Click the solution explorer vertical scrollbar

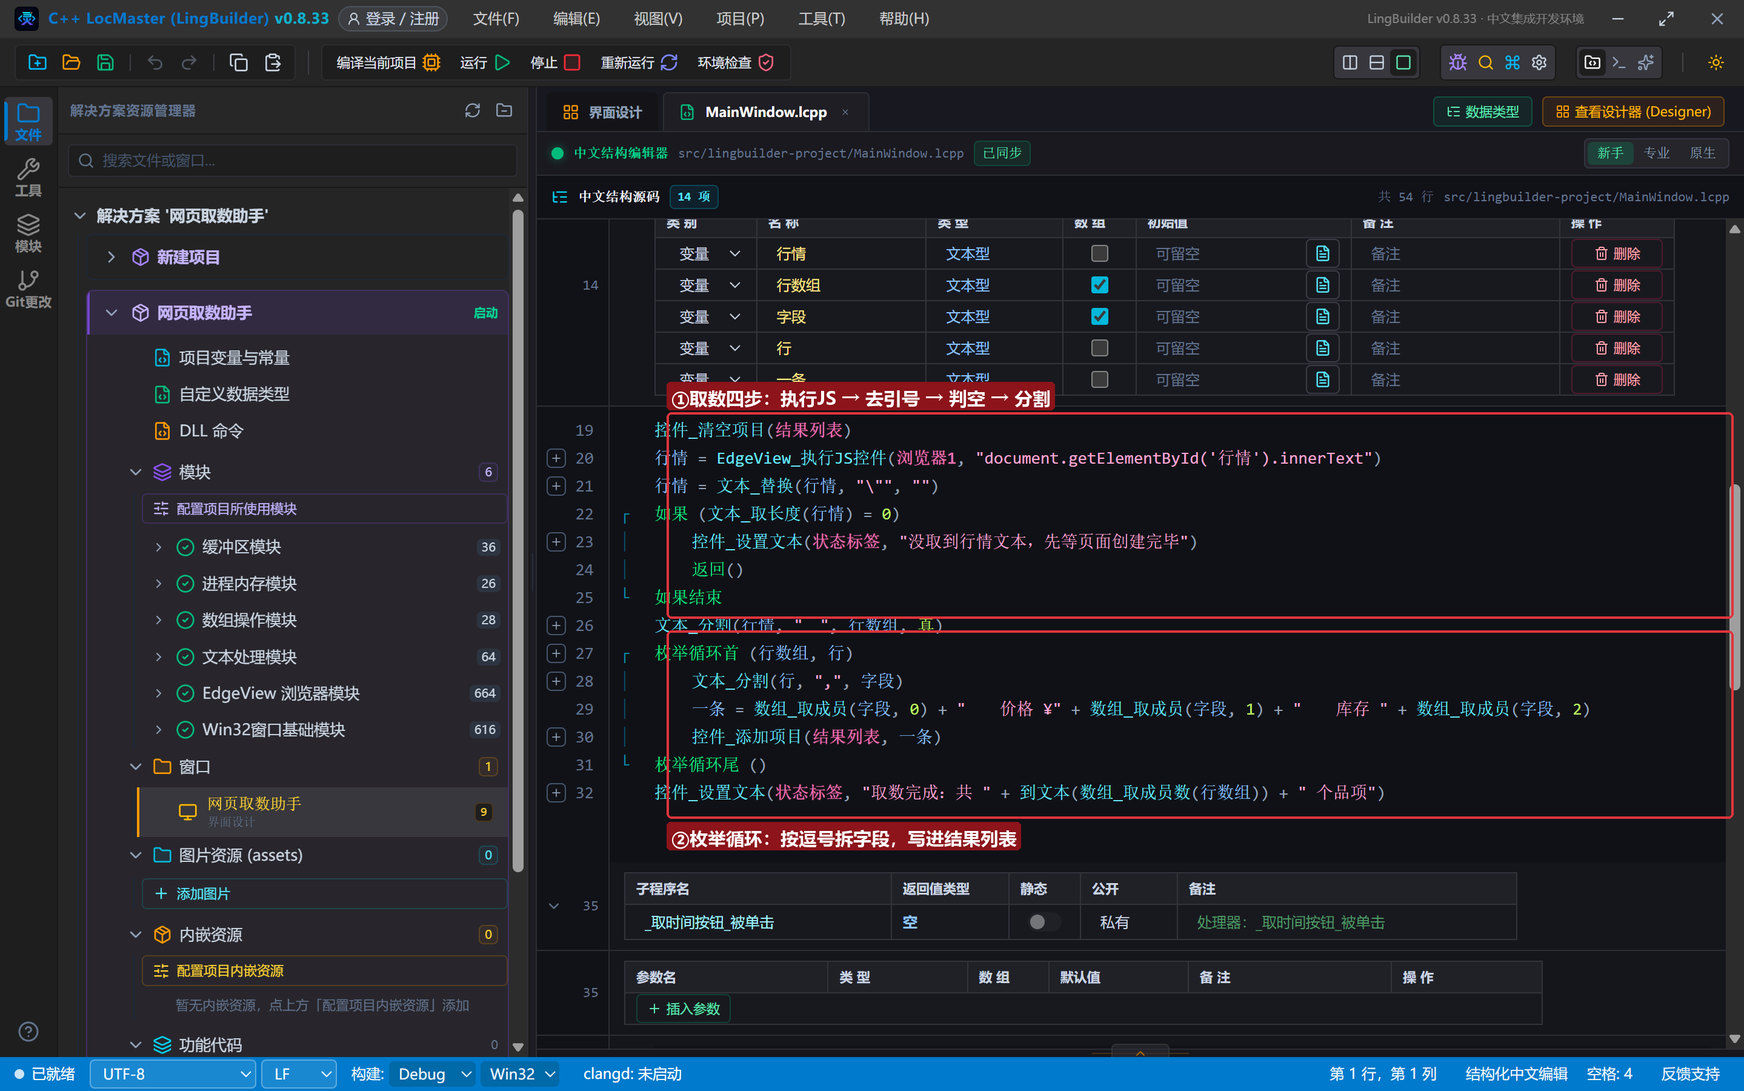518,541
